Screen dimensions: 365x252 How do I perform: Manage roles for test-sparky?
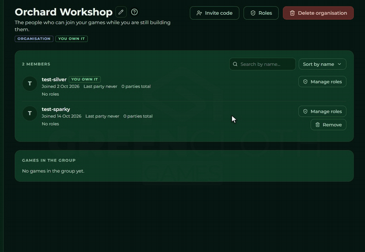point(322,111)
